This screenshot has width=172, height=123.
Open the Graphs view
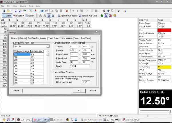(x=17, y=16)
